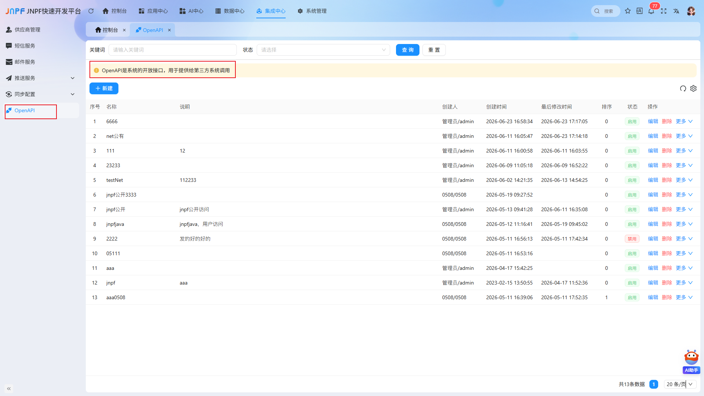Delete the jnpf公开3333 row

click(667, 195)
